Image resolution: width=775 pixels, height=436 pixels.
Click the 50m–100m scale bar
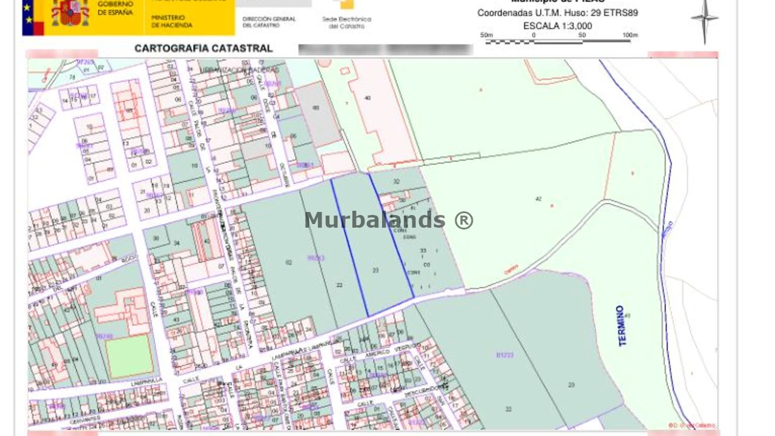[559, 40]
